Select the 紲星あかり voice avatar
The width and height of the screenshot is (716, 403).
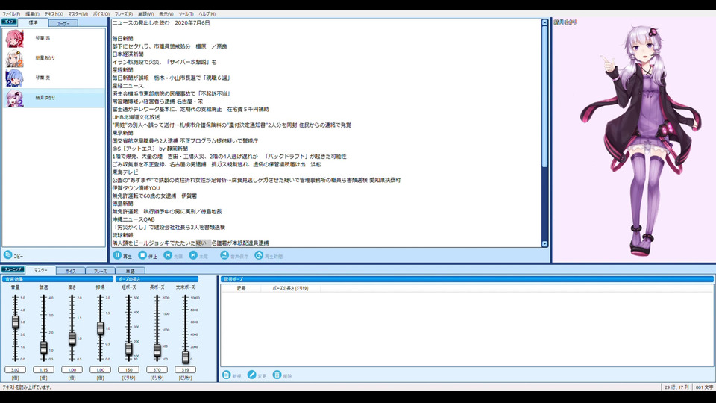(14, 58)
